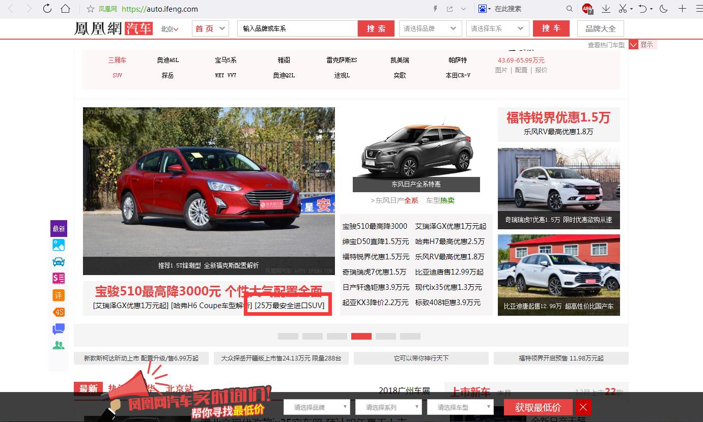
Task: Reload the page with the refresh icon
Action: [47, 9]
